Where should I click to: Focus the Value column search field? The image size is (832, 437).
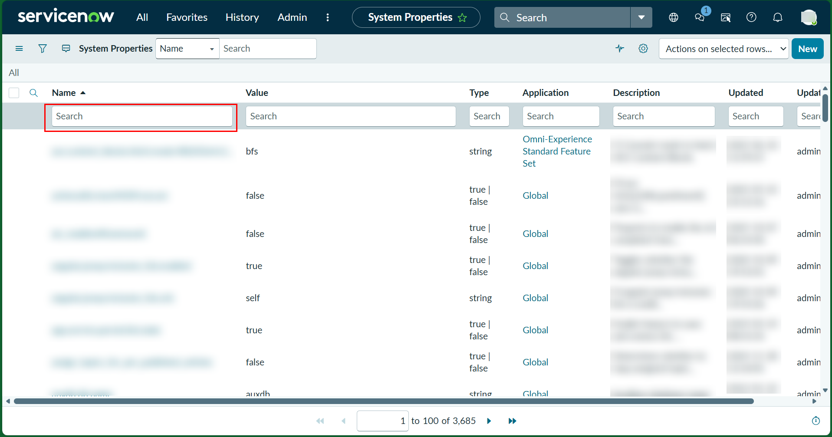click(x=351, y=116)
